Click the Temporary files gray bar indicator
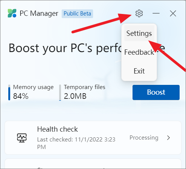Viewport: 186px width, 169px height. point(60,92)
